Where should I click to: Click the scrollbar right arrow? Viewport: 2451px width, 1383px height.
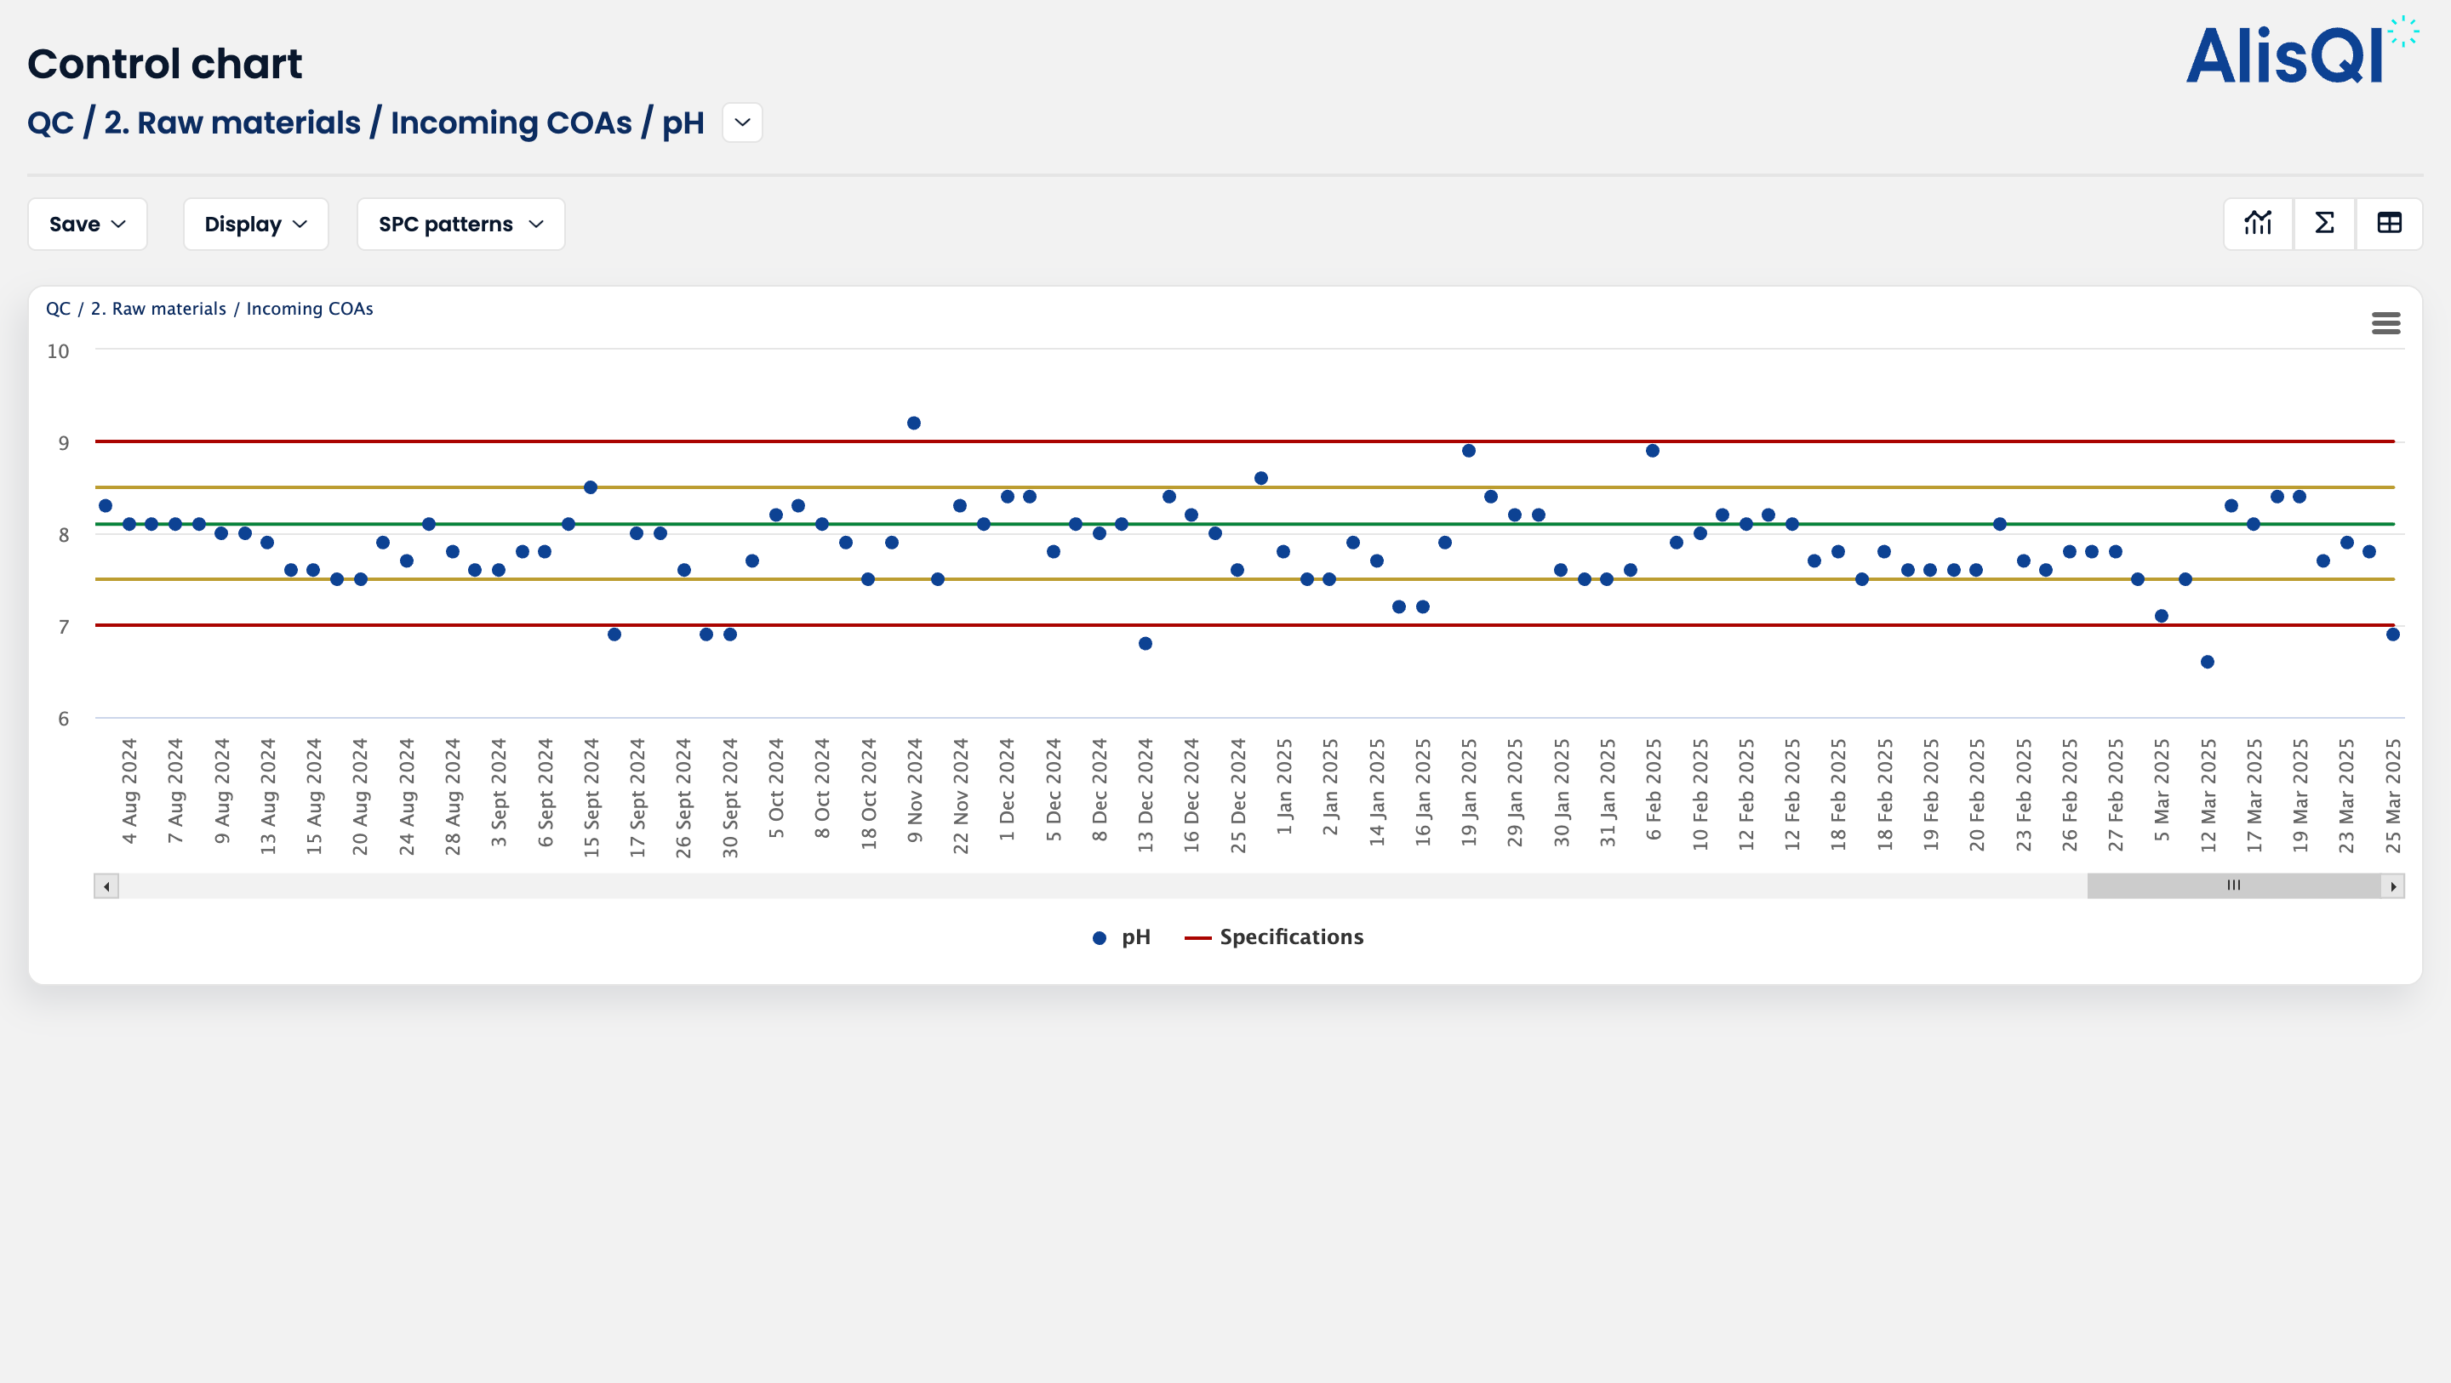2393,886
